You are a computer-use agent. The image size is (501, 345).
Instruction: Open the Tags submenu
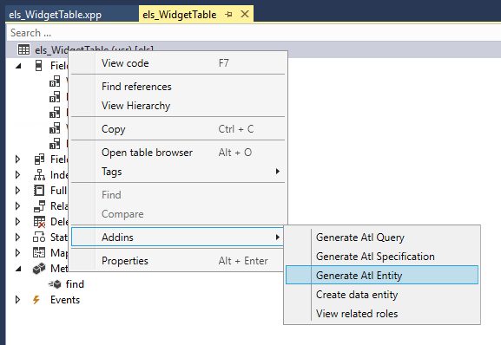[x=178, y=172]
